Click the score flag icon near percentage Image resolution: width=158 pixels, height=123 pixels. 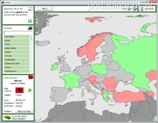pos(130,9)
